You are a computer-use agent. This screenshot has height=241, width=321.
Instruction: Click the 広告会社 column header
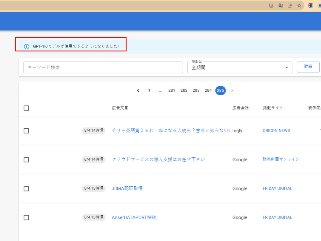240,108
